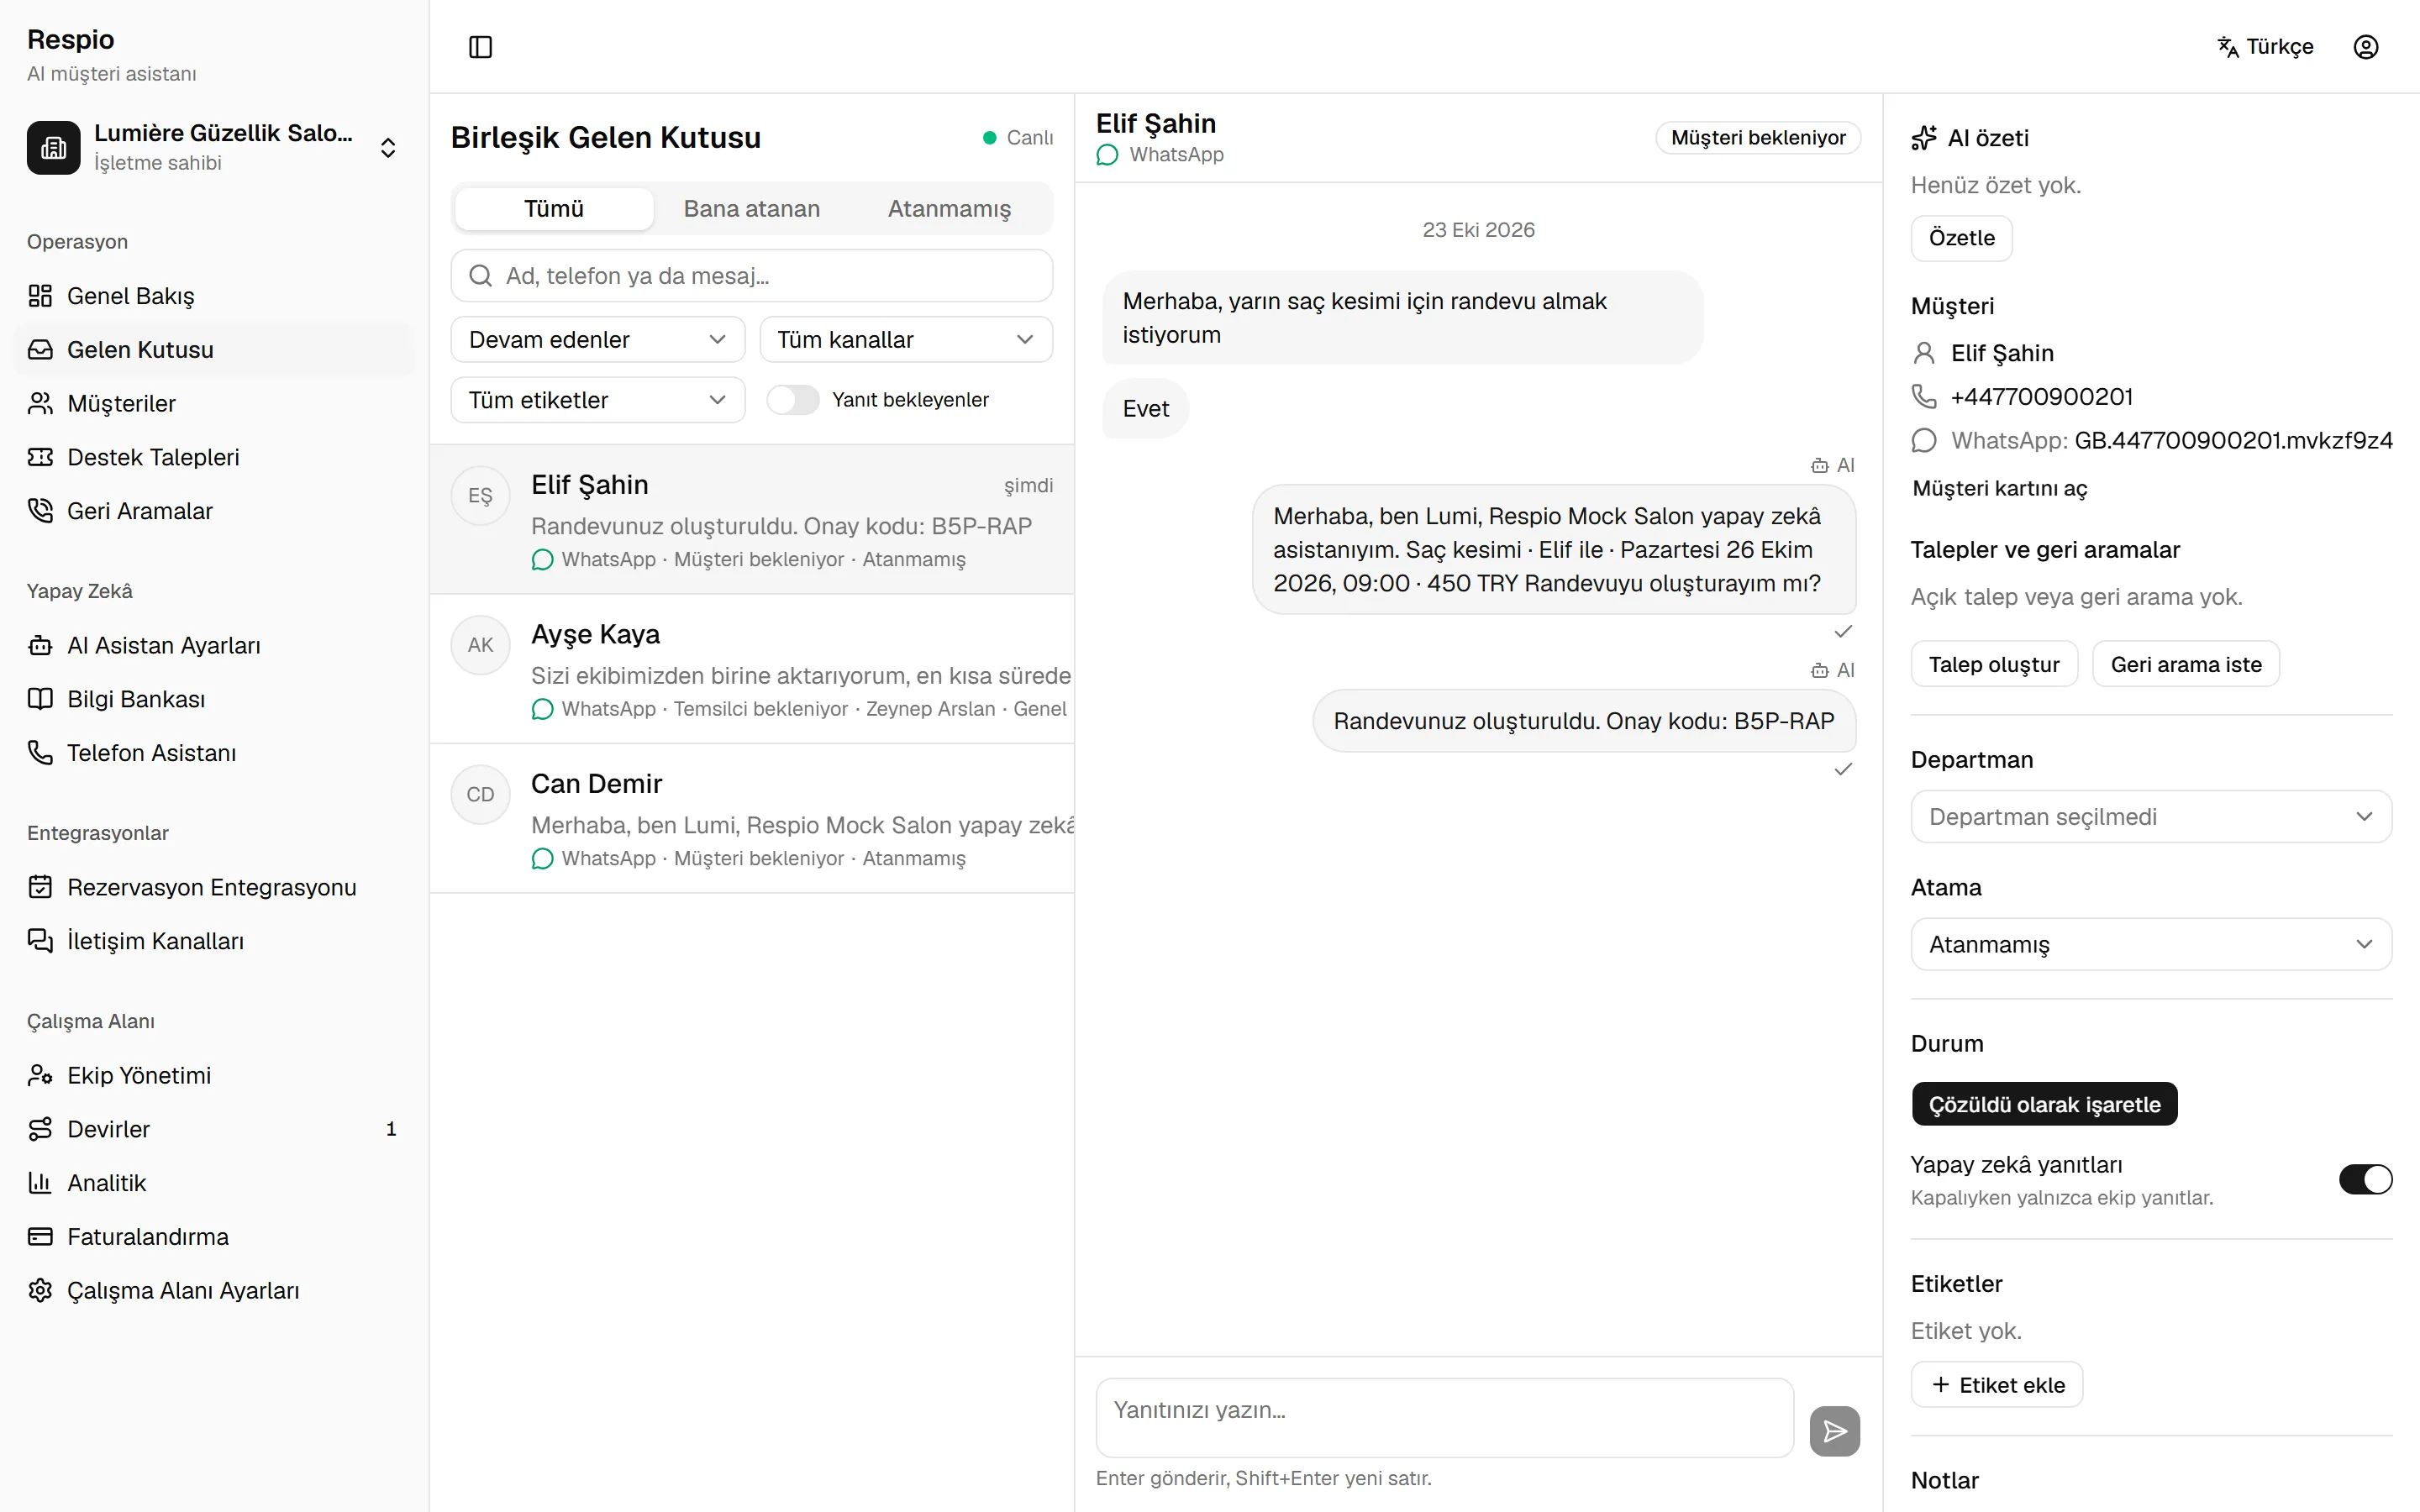2420x1512 pixels.
Task: Disable the Yapay zekâ yanıtları switch
Action: tap(2365, 1179)
